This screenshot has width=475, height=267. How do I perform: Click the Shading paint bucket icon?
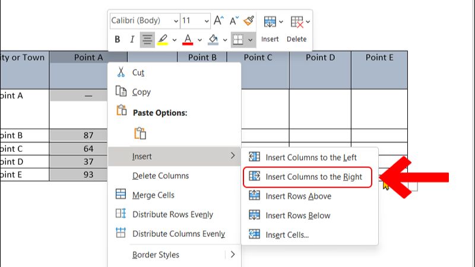tap(214, 40)
